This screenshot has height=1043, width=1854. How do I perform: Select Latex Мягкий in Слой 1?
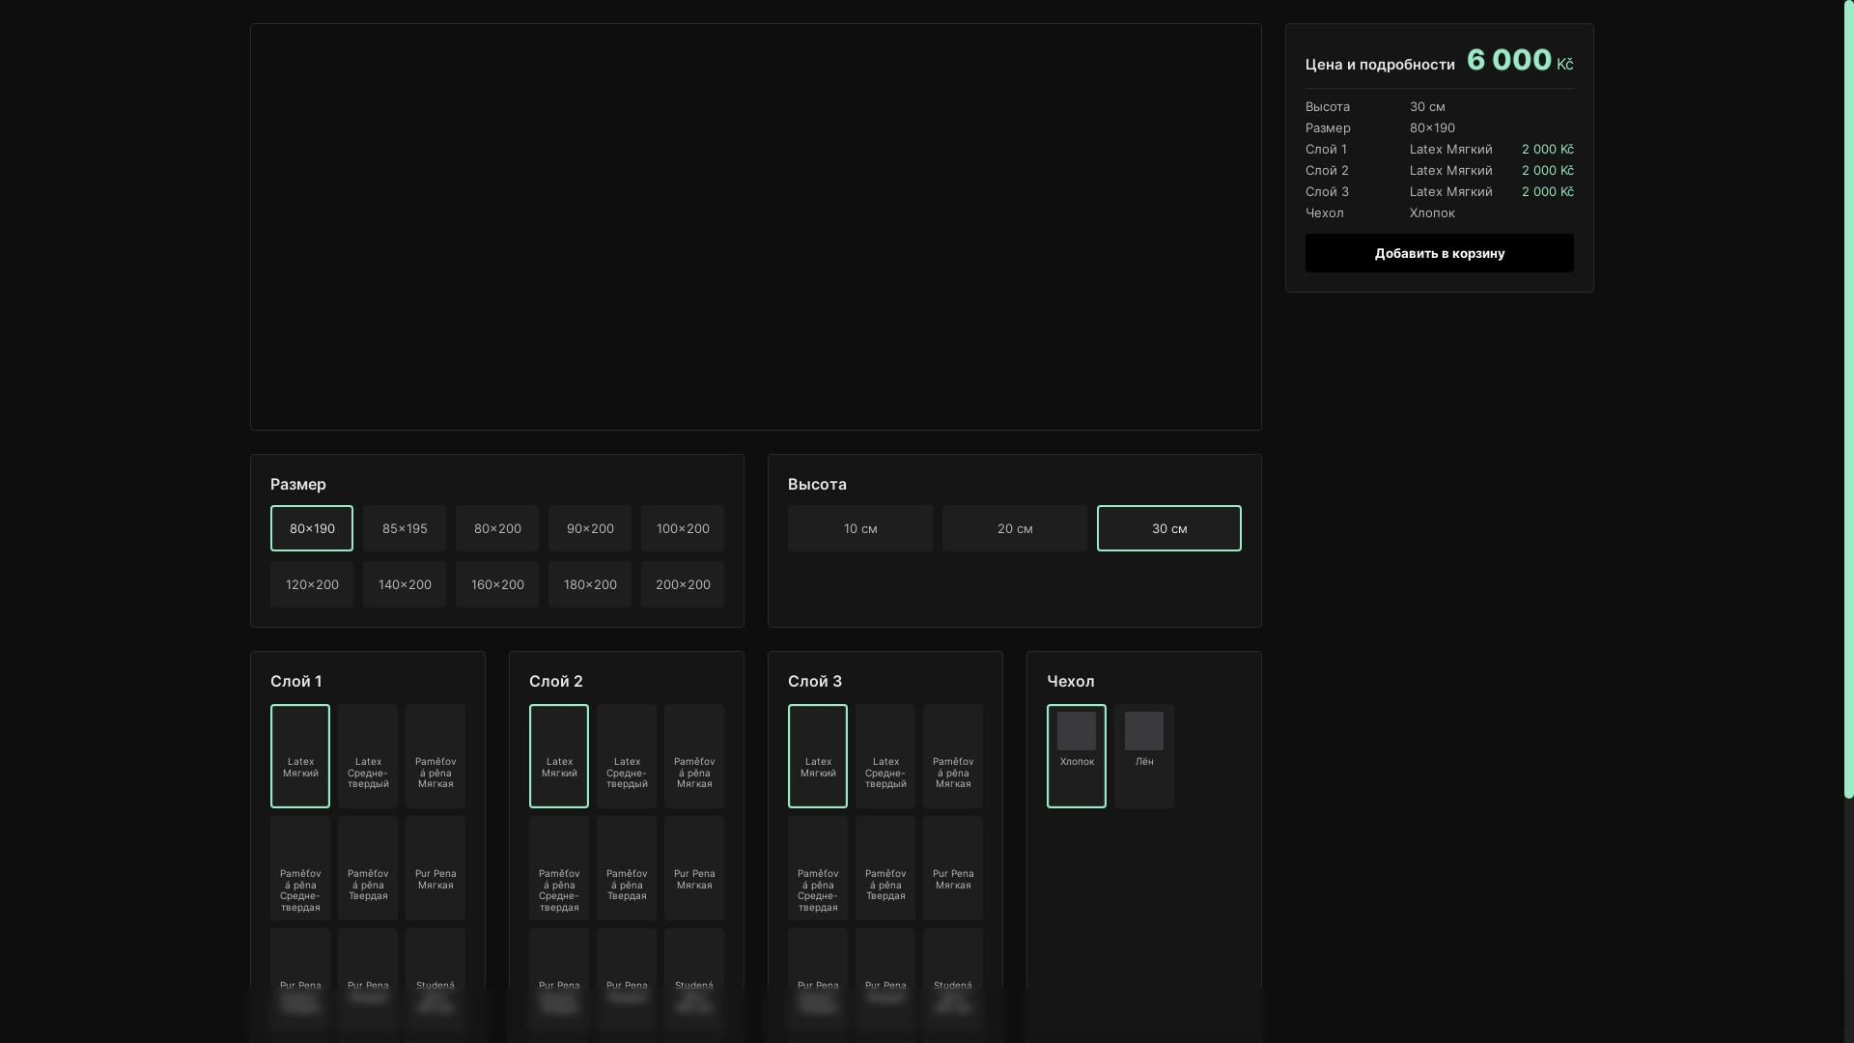(x=300, y=756)
